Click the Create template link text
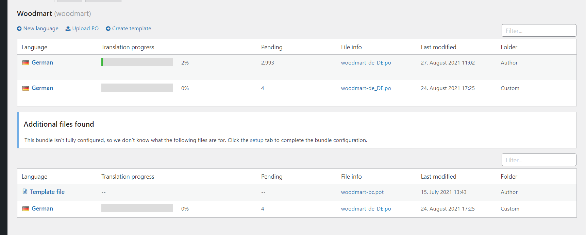 point(132,29)
